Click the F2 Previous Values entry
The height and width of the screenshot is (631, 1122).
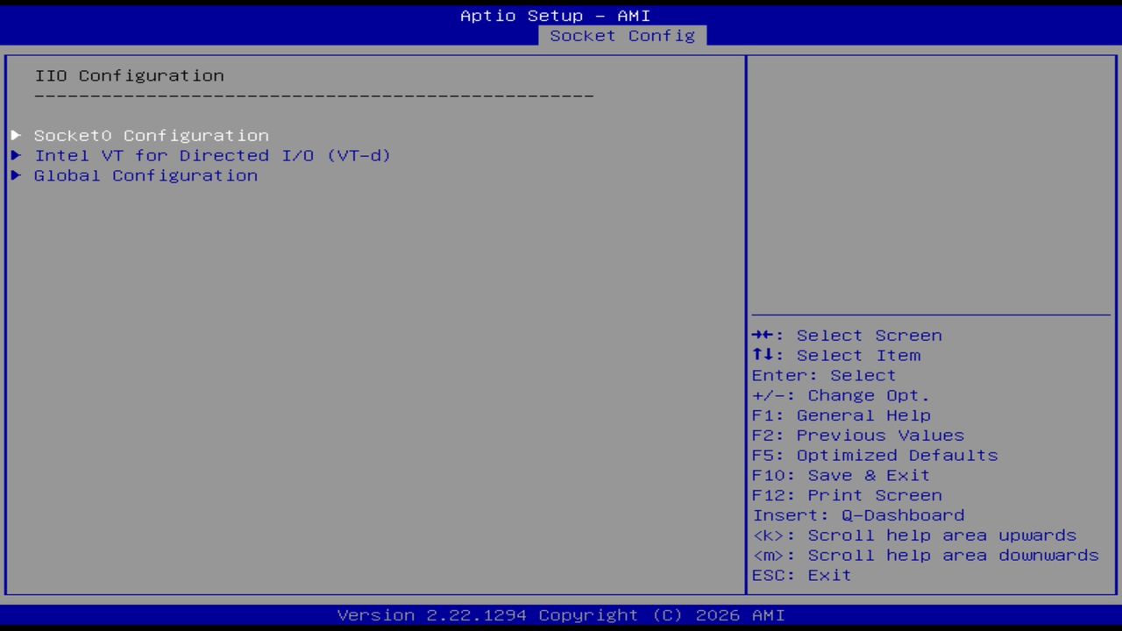[x=857, y=435]
